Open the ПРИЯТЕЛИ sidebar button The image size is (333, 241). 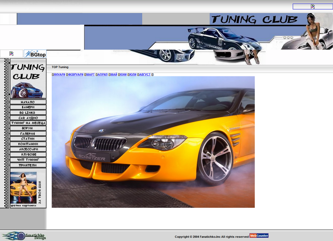coord(28,165)
